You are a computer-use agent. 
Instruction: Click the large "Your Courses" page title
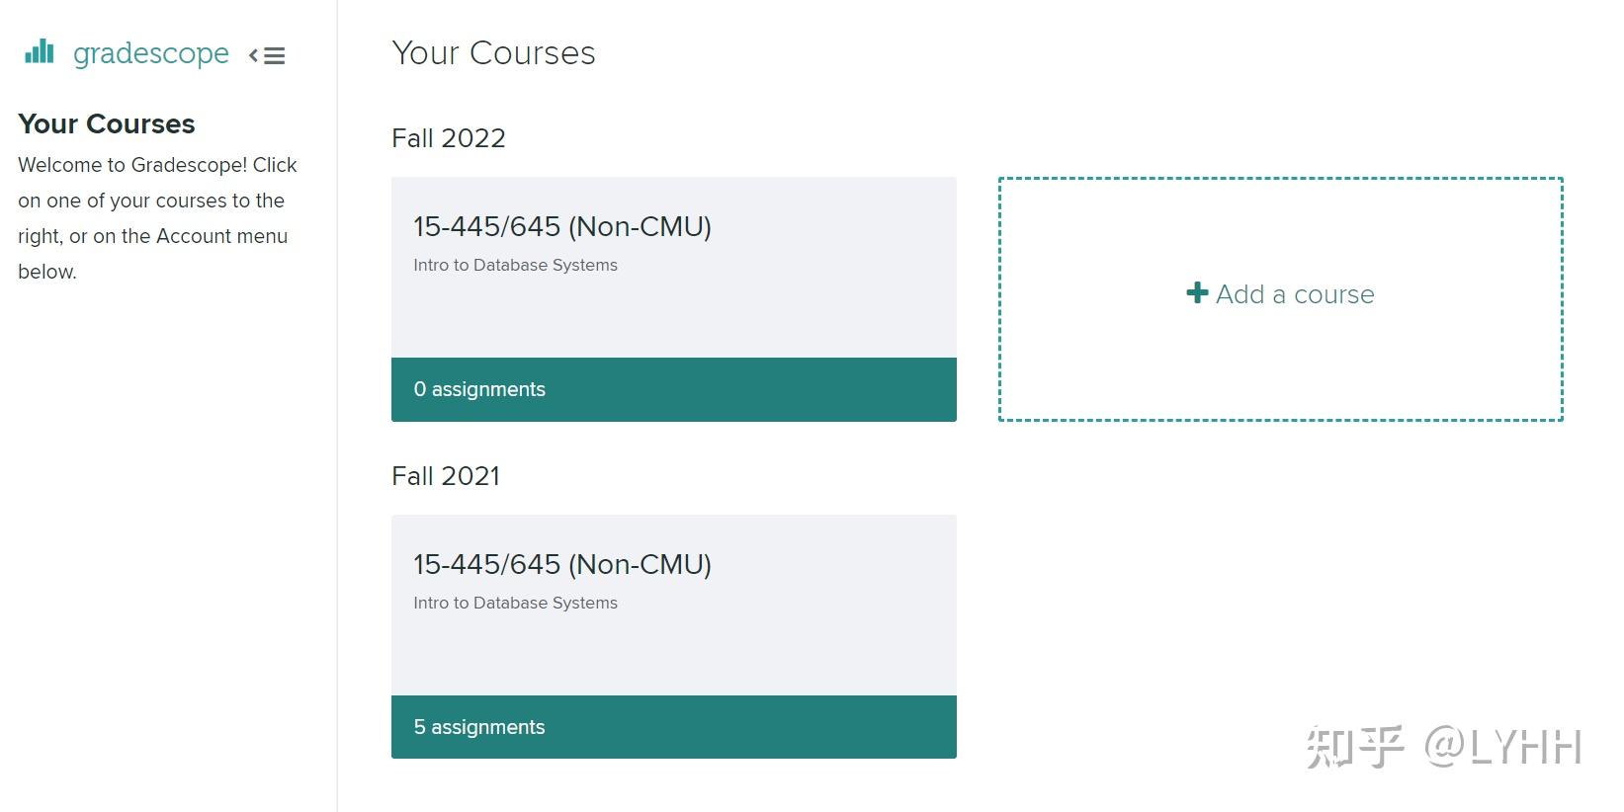click(493, 53)
